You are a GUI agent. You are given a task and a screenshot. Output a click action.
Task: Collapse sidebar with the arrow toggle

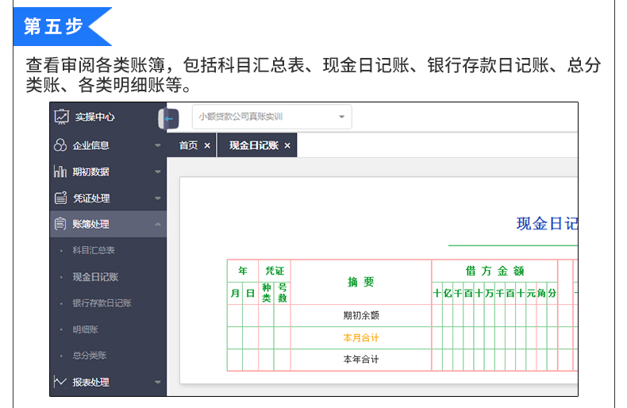coord(169,119)
